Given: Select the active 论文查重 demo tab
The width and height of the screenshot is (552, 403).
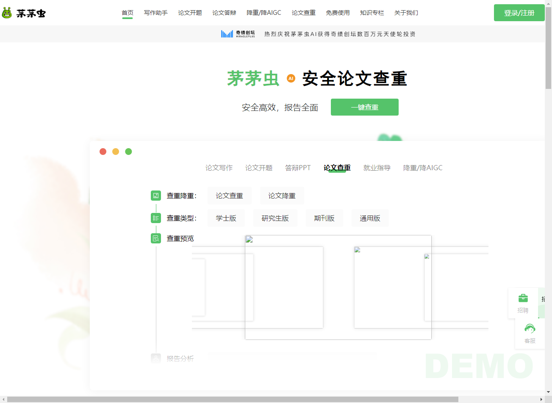Looking at the screenshot, I should click(x=337, y=168).
